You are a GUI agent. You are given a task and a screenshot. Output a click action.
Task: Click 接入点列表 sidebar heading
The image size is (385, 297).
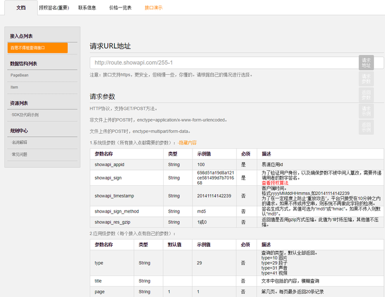tap(21, 36)
